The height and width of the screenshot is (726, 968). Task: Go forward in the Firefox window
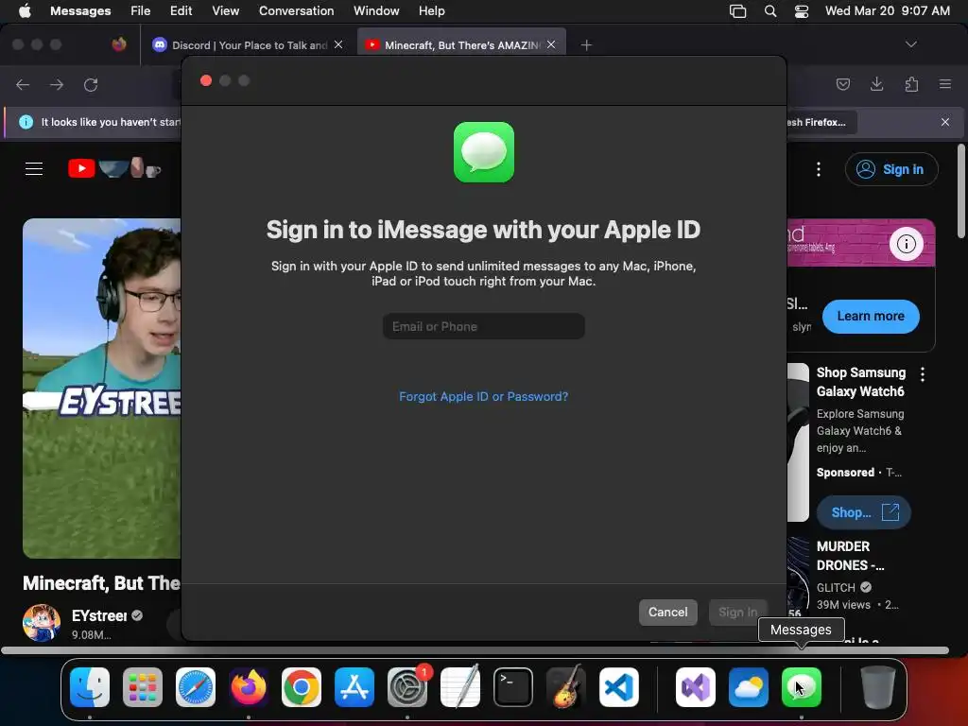(x=57, y=84)
